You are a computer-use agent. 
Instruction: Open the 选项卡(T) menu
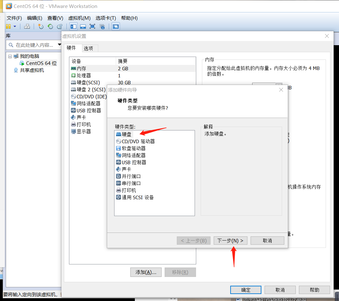(x=106, y=18)
